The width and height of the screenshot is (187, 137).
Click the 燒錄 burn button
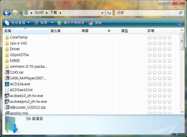(95, 22)
